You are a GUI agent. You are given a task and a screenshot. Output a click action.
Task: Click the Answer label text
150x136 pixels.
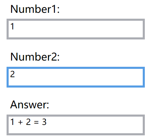pyautogui.click(x=30, y=105)
